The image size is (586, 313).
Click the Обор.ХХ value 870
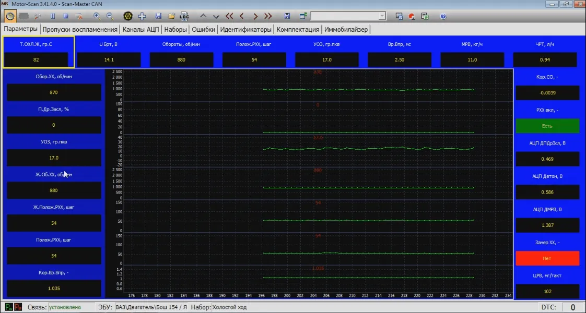54,92
